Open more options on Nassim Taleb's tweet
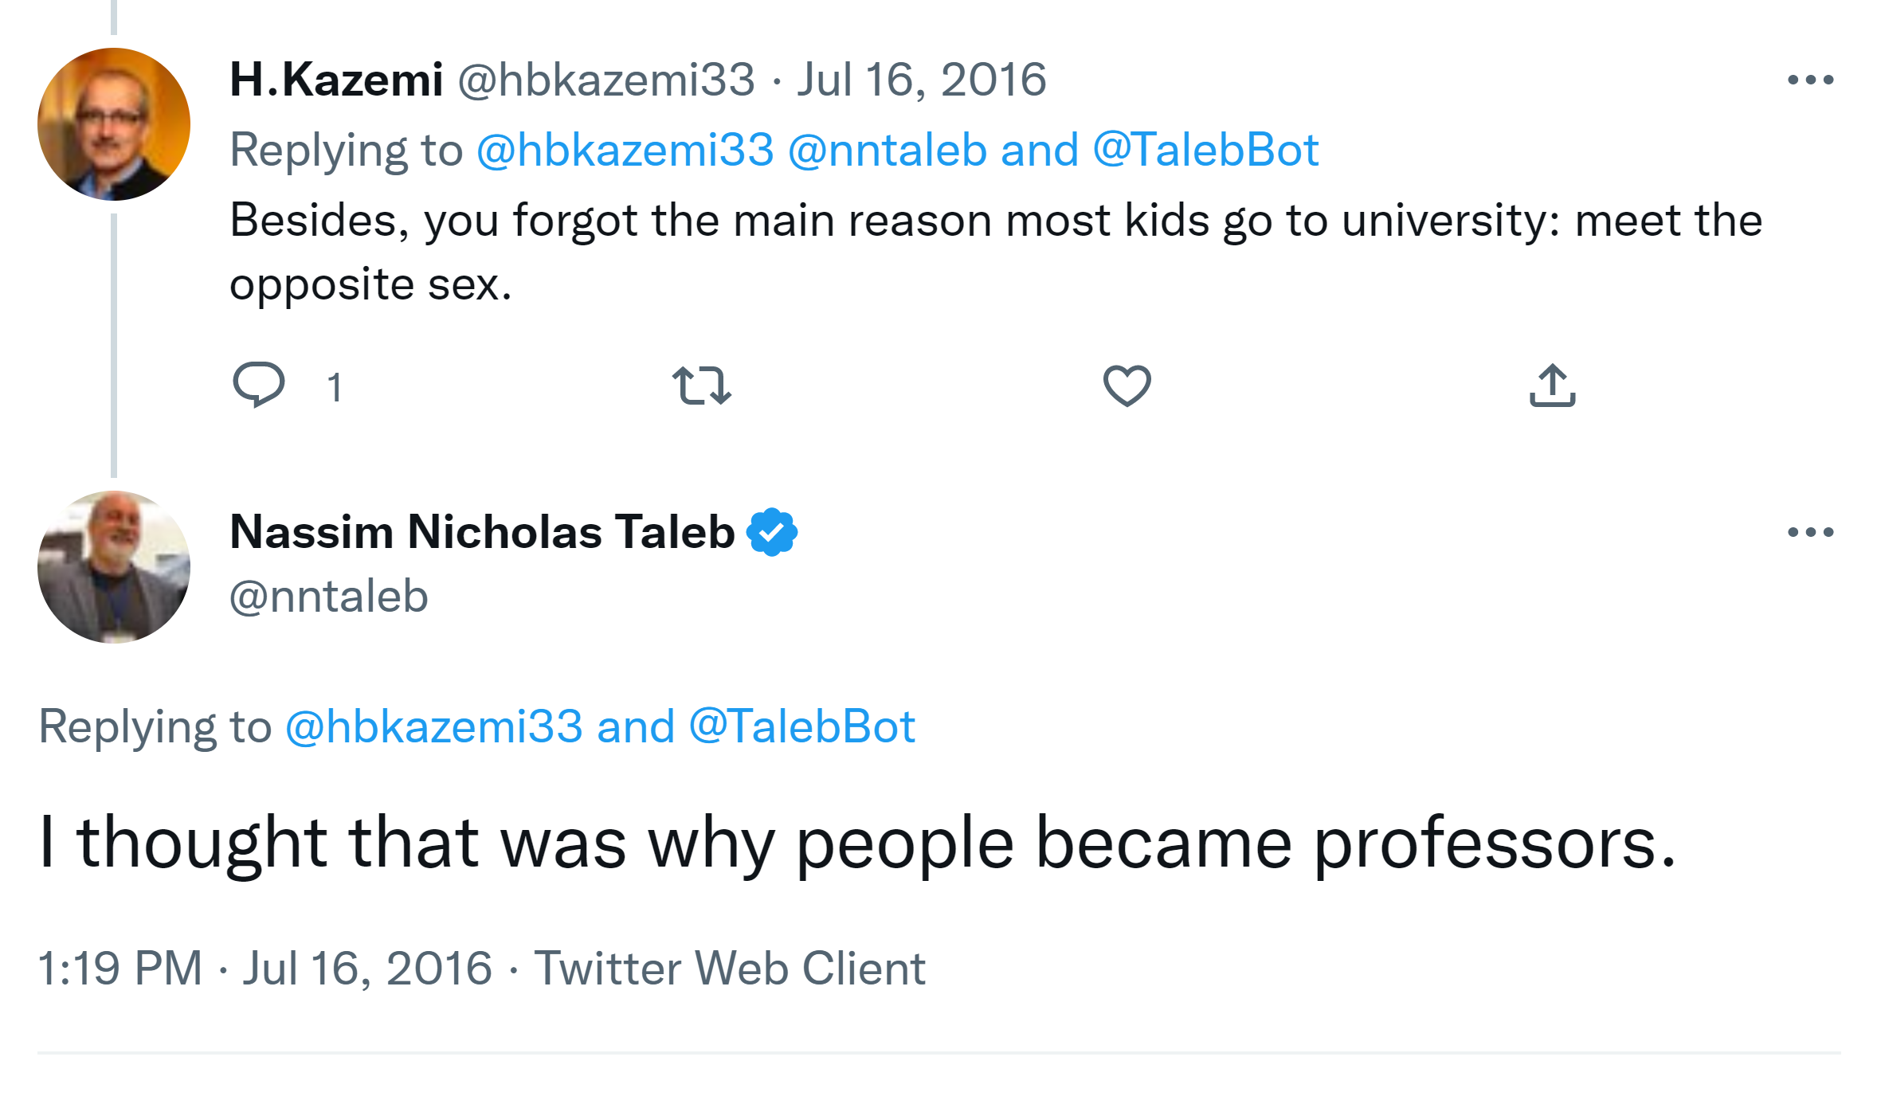Image resolution: width=1881 pixels, height=1096 pixels. [x=1810, y=532]
